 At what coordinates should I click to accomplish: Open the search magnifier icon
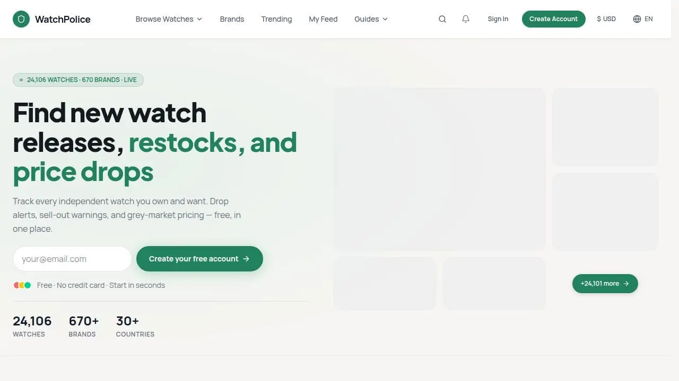click(442, 19)
